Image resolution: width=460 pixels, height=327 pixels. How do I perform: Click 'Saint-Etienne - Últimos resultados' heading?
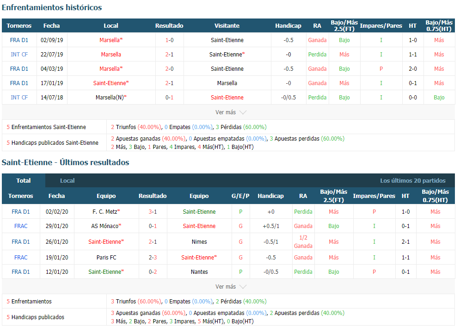[x=66, y=163]
